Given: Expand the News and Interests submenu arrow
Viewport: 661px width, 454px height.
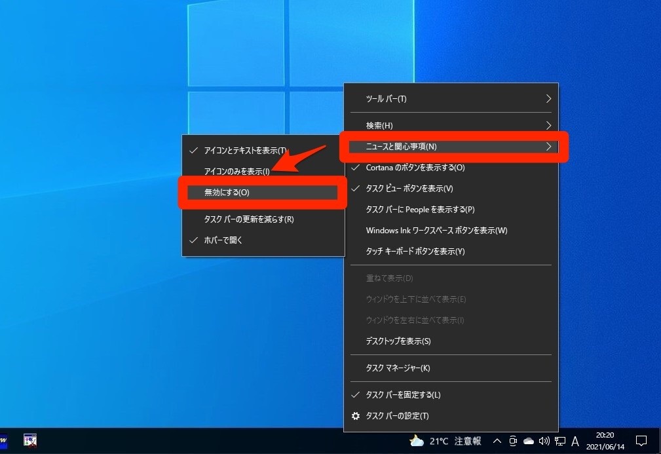Looking at the screenshot, I should tap(548, 147).
